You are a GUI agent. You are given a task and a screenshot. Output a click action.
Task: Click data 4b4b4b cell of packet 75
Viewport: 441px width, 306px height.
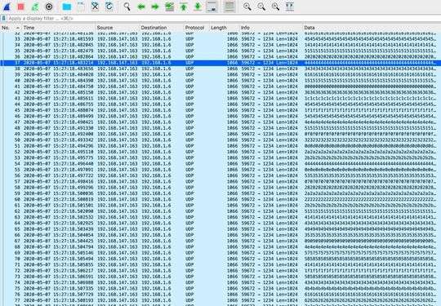(x=371, y=288)
